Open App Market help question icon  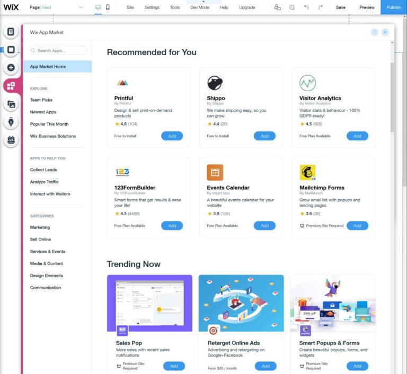375,32
